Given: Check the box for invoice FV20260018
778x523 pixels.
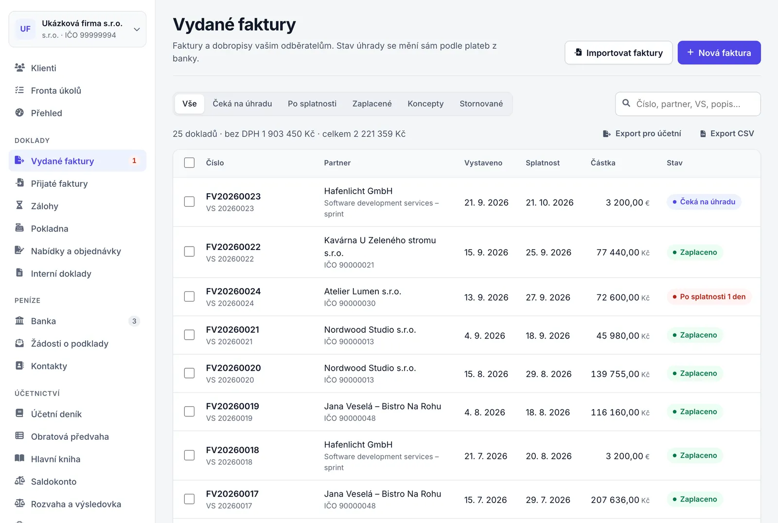Looking at the screenshot, I should 189,455.
